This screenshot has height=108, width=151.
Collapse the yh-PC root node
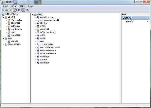pyautogui.click(x=33, y=14)
